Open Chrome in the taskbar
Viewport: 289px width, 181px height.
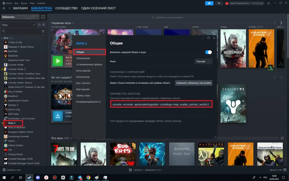click(88, 178)
